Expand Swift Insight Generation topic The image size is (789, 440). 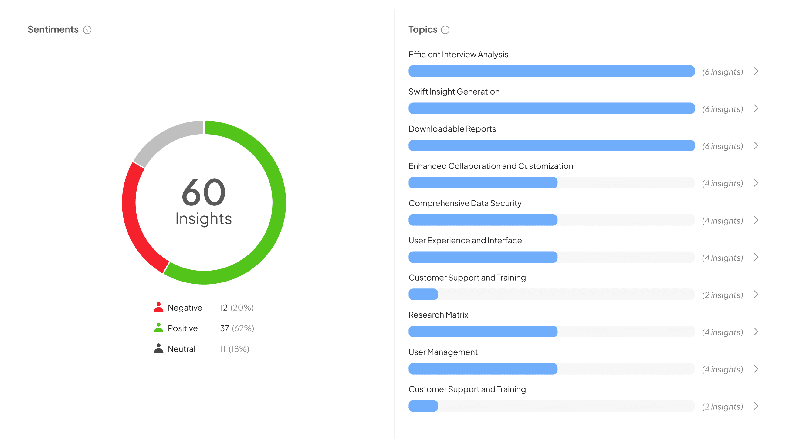[756, 108]
